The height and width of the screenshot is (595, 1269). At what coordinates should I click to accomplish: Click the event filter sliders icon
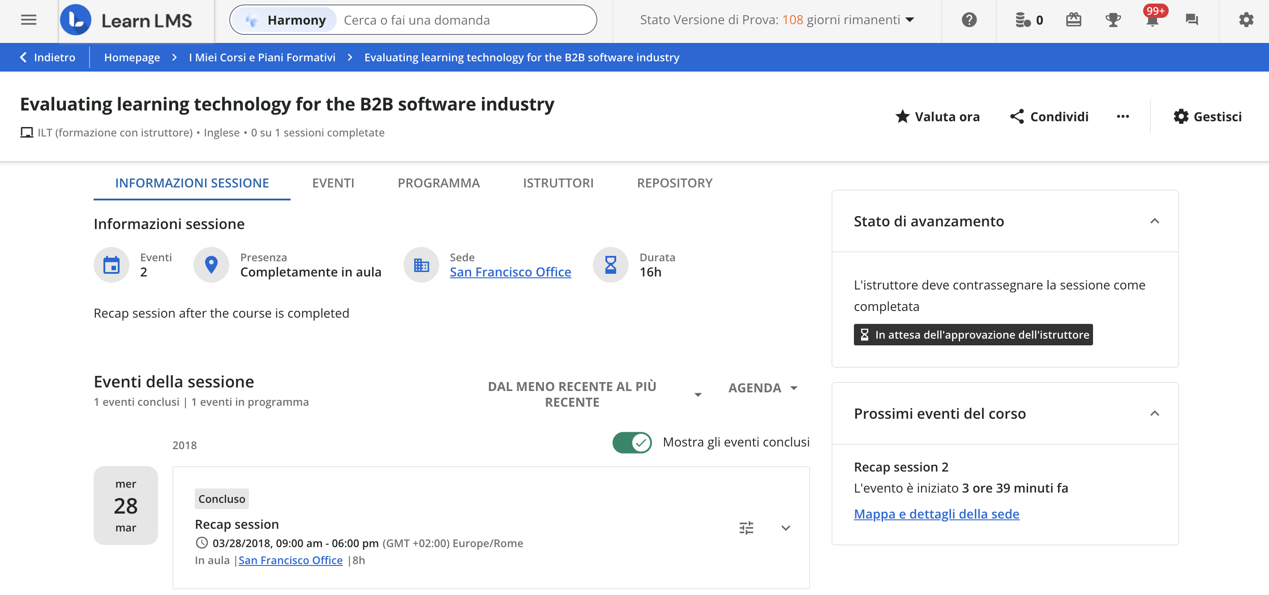click(x=746, y=528)
